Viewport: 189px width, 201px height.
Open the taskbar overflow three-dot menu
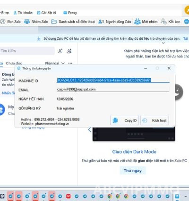coord(185,196)
